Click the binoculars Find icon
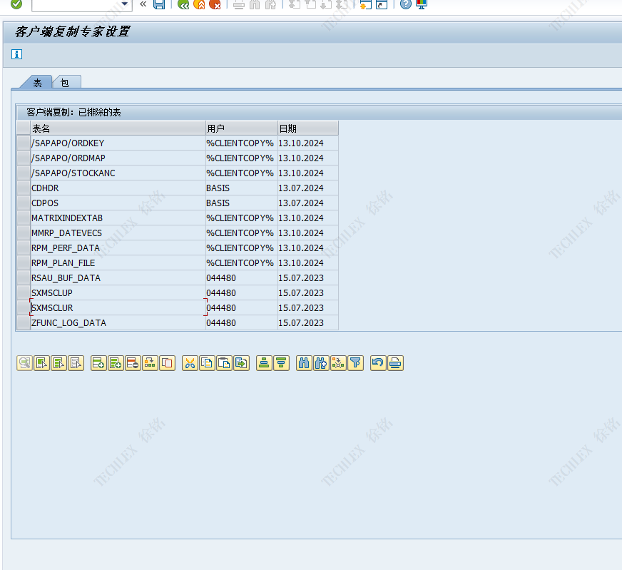622x570 pixels. tap(304, 363)
